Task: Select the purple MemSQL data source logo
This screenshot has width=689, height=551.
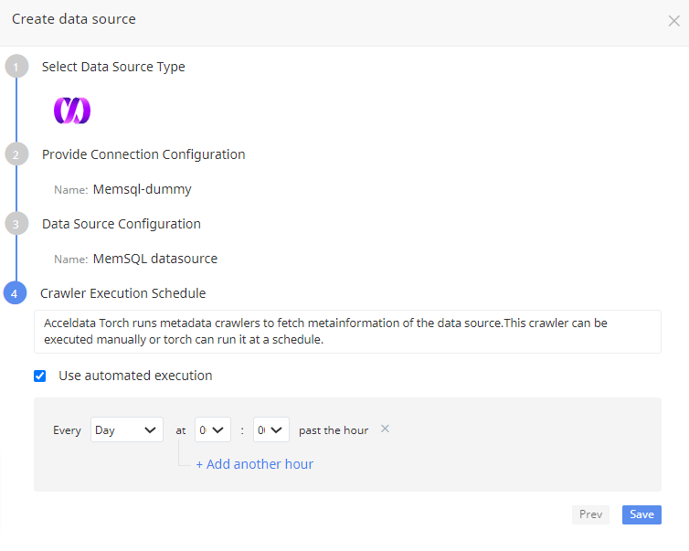Action: tap(72, 111)
